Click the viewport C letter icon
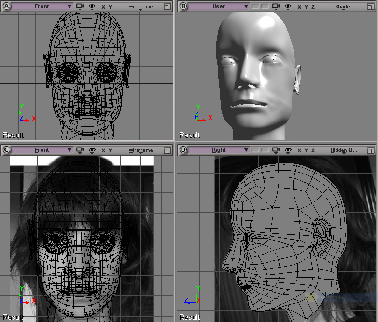 (x=6, y=150)
